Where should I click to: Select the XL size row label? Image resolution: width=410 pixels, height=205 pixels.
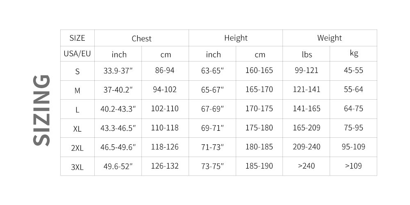pyautogui.click(x=77, y=129)
